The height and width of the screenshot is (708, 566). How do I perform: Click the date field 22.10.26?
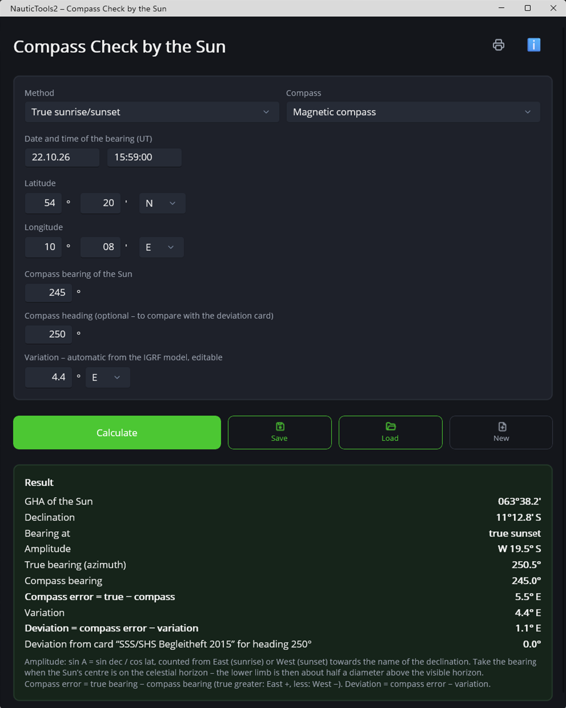(x=62, y=157)
